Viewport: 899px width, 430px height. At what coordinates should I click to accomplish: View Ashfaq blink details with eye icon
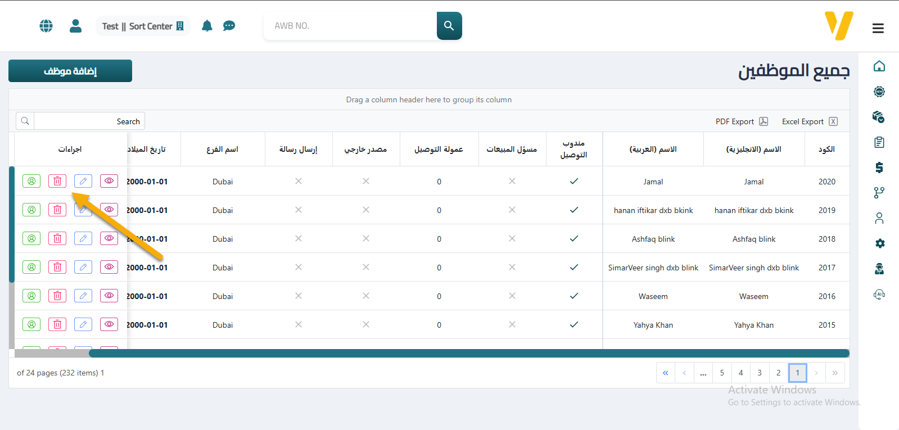109,238
